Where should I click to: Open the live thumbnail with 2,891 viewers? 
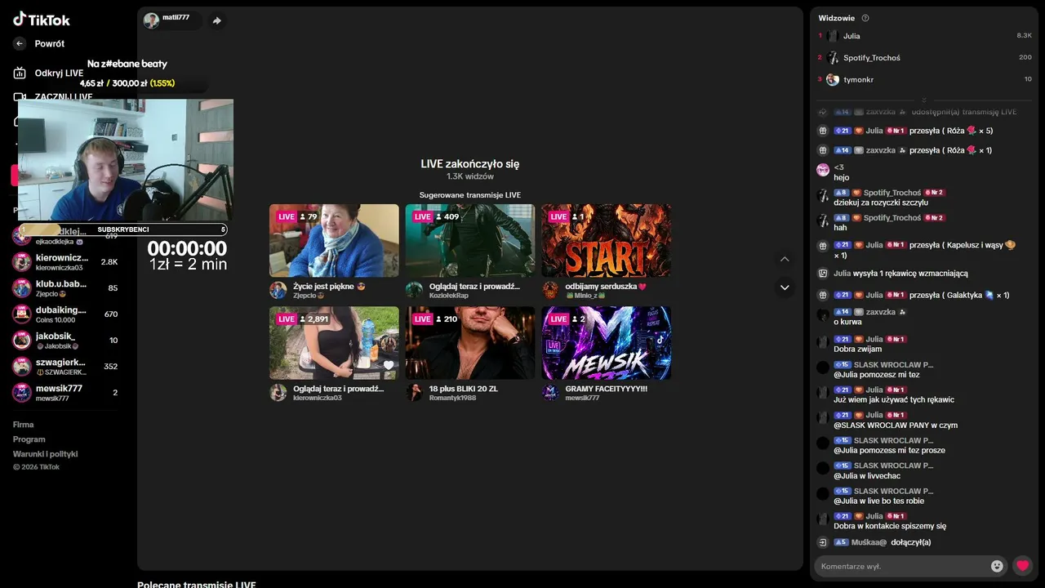pos(334,343)
